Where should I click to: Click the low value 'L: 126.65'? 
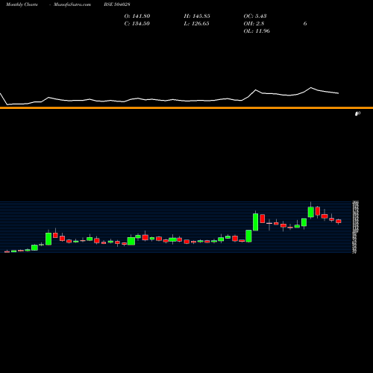click(x=196, y=24)
